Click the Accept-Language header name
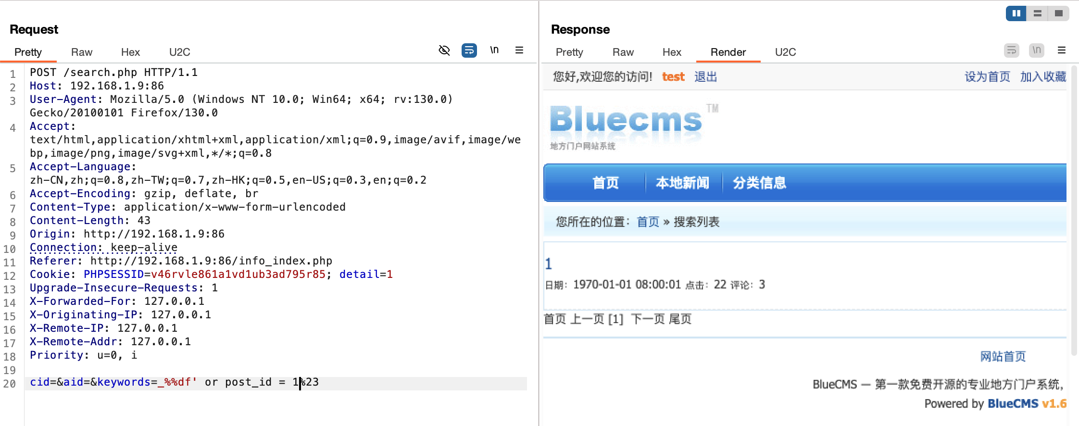The image size is (1079, 426). pyautogui.click(x=80, y=166)
